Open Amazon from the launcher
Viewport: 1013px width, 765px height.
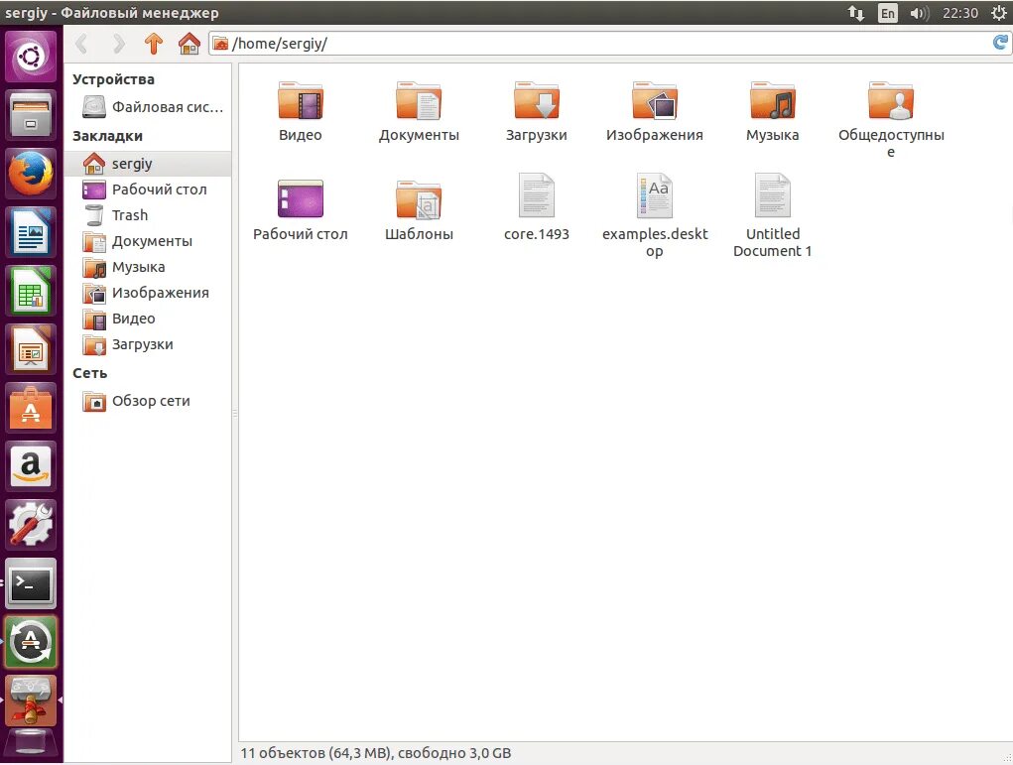click(x=31, y=466)
